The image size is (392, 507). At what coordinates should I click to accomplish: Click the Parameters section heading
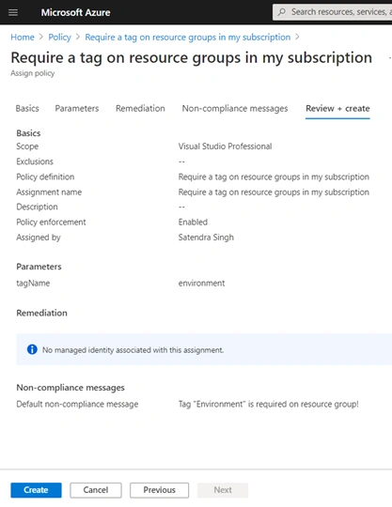[39, 267]
